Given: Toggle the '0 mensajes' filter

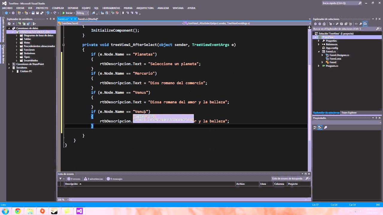Looking at the screenshot, I should point(115,179).
